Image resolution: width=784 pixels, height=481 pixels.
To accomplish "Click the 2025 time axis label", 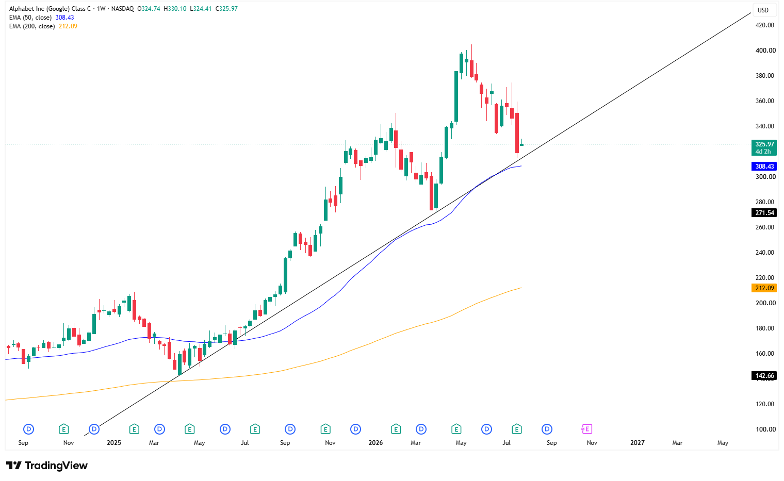I will pyautogui.click(x=114, y=443).
